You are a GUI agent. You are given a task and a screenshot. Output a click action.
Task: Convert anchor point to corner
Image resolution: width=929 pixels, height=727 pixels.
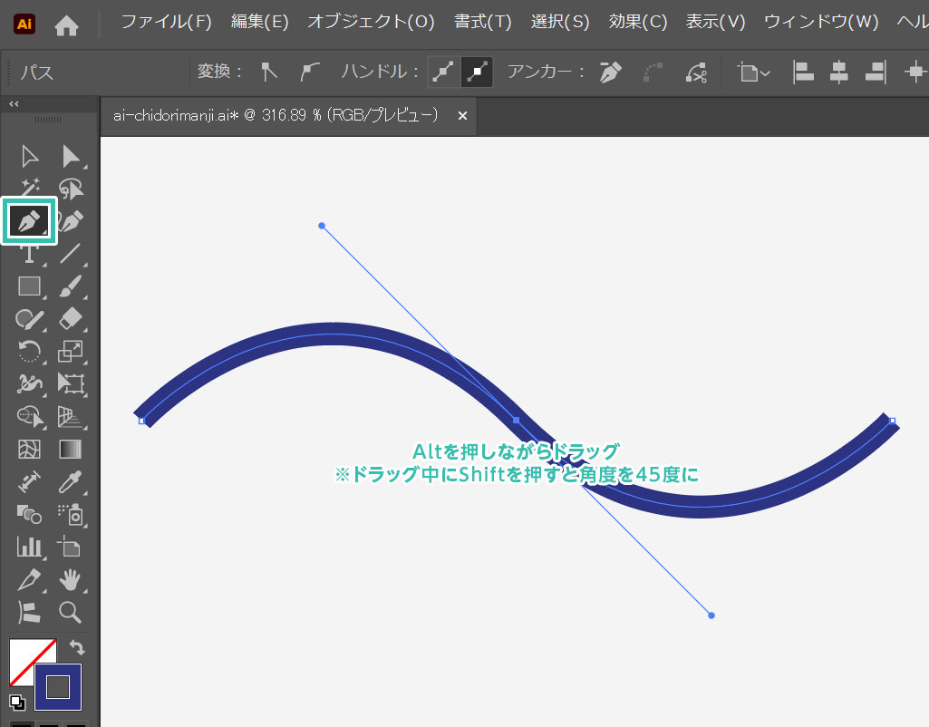(x=269, y=73)
